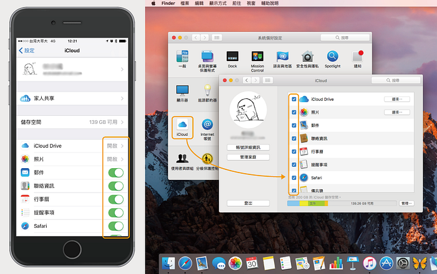Focus 搜尋 search field in iCloud window
The image size is (437, 274).
point(396,80)
